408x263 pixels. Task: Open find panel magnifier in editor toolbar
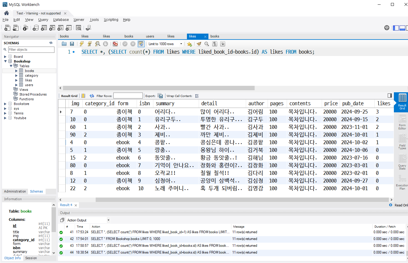click(x=207, y=44)
